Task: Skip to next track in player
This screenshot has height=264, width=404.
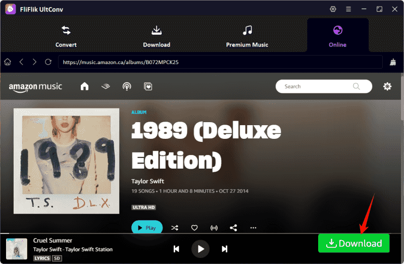Action: 225,249
